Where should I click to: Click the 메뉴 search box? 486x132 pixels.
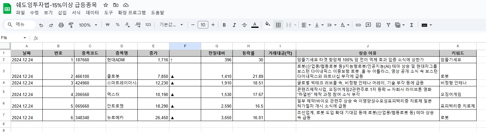click(20, 25)
